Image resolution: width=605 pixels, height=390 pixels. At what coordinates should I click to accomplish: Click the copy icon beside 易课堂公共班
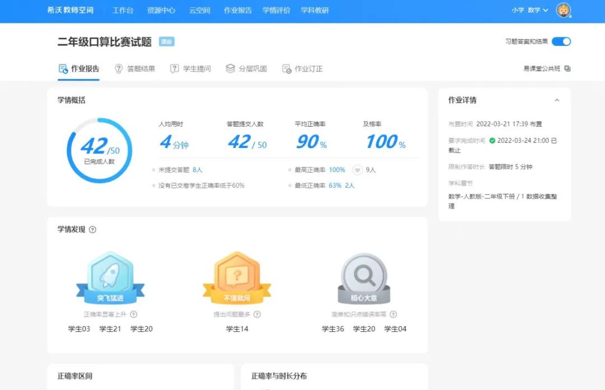pyautogui.click(x=567, y=69)
